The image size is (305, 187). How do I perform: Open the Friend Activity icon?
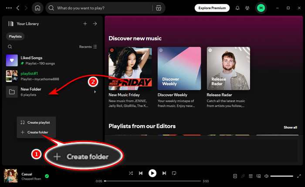tap(248, 8)
